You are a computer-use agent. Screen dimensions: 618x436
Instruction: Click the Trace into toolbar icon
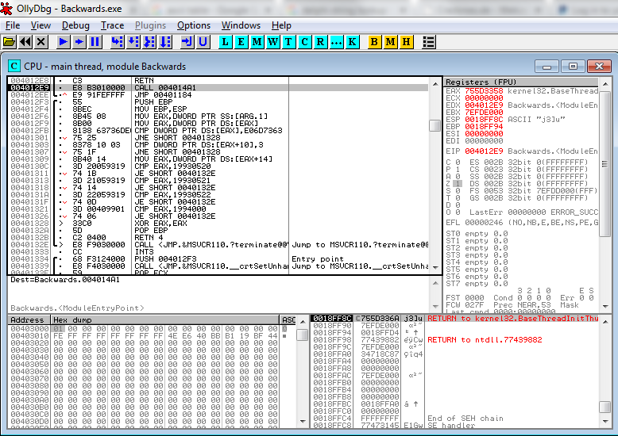pyautogui.click(x=149, y=41)
